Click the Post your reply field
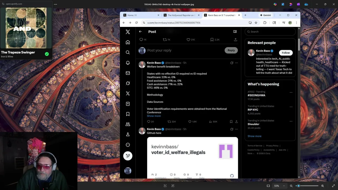Viewport: 338px width, 190px height. 185,50
